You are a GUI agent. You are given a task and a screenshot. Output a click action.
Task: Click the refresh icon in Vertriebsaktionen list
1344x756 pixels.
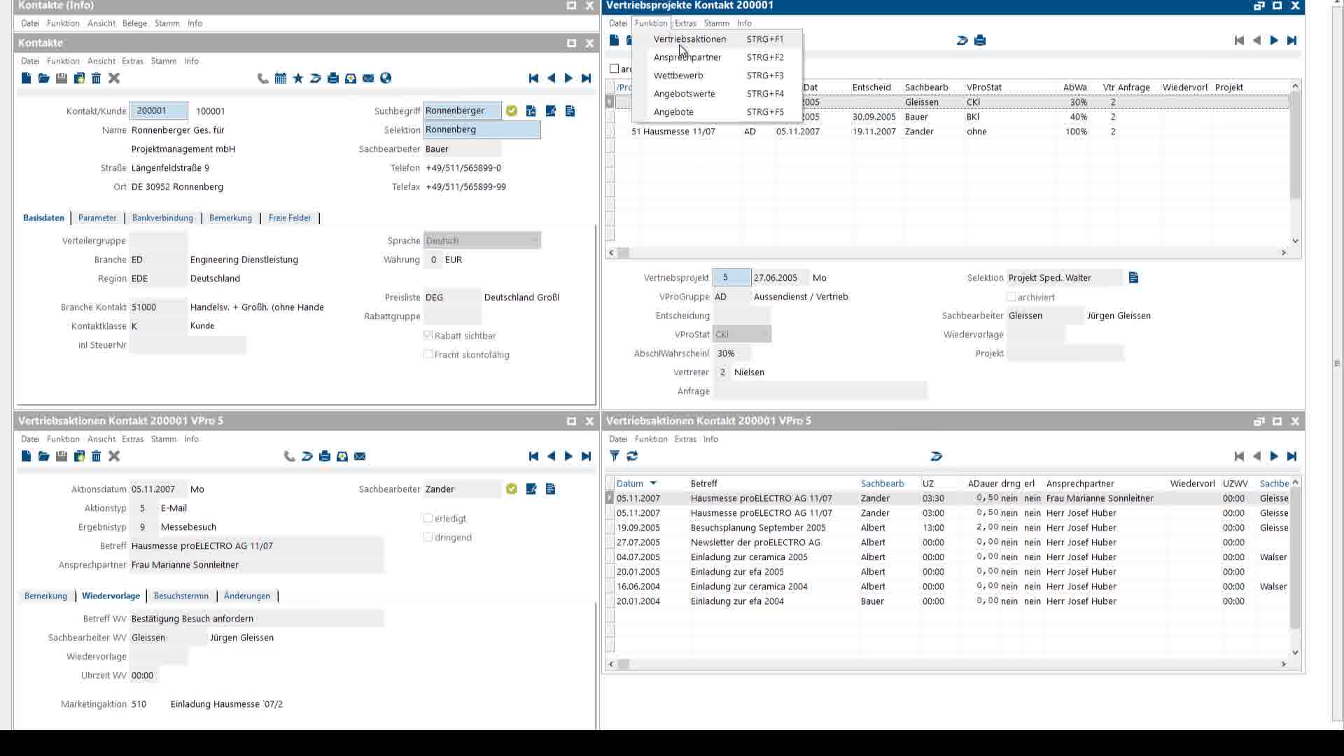[x=632, y=456]
